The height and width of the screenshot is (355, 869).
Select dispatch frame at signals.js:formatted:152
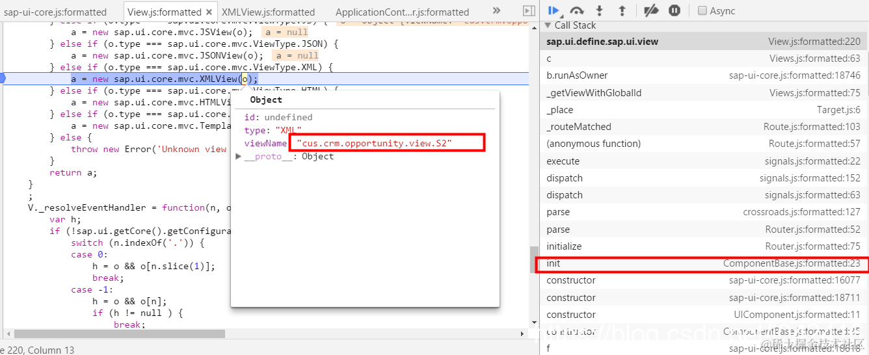click(704, 177)
